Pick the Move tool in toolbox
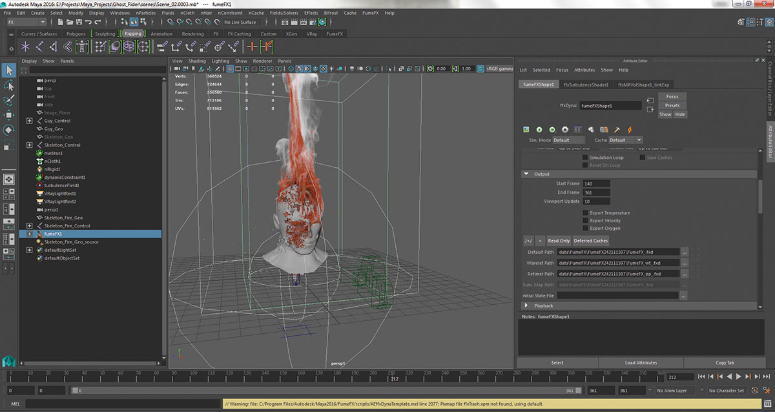This screenshot has width=775, height=412. coord(9,115)
